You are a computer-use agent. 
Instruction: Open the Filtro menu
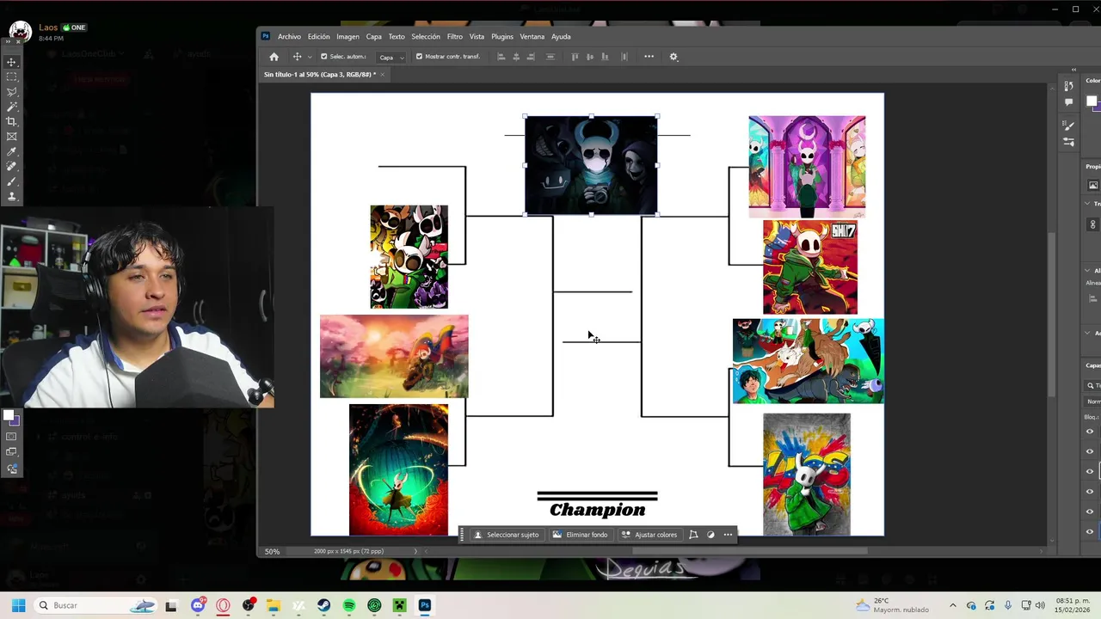pos(454,37)
